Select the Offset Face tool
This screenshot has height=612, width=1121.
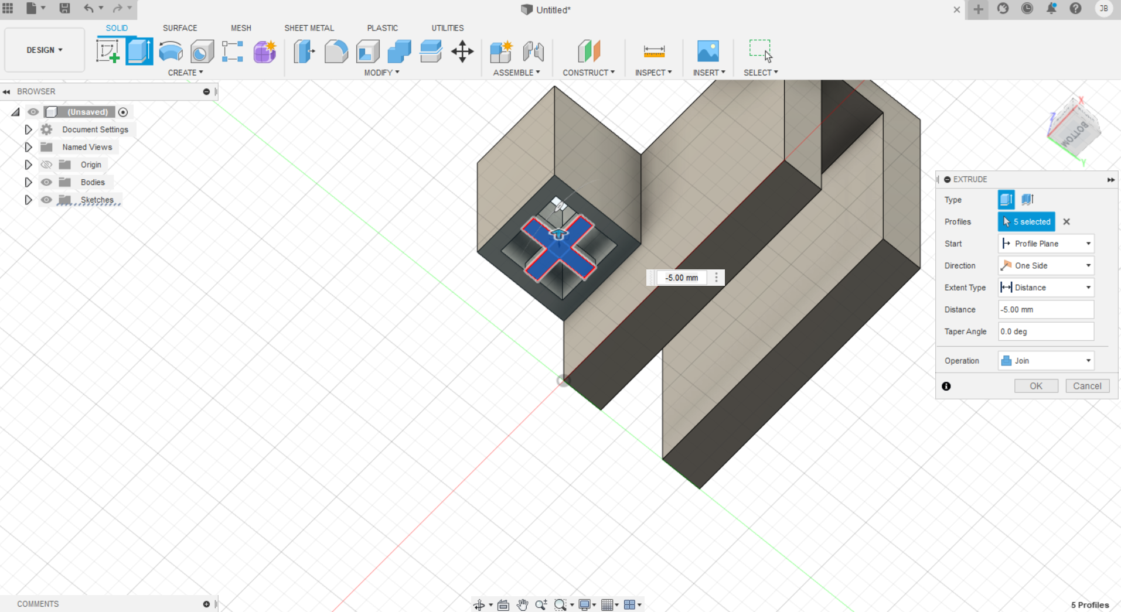(x=431, y=52)
